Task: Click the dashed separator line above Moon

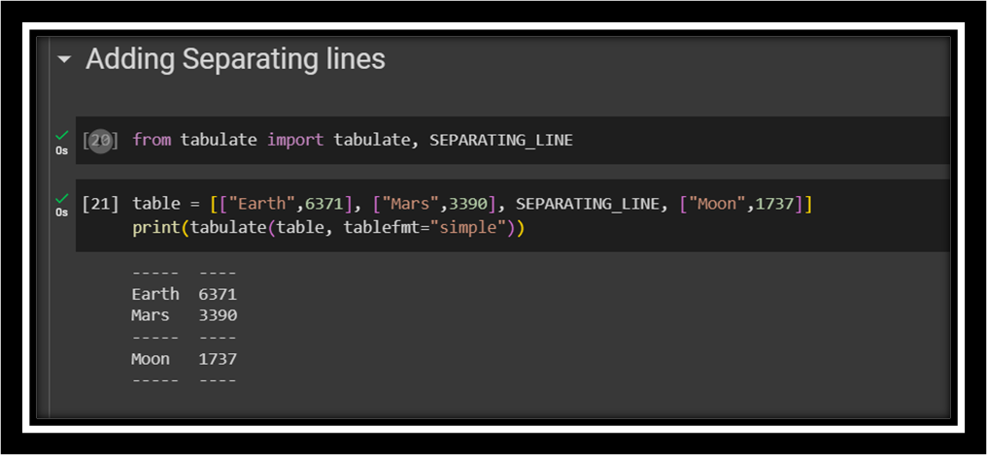Action: pyautogui.click(x=184, y=338)
